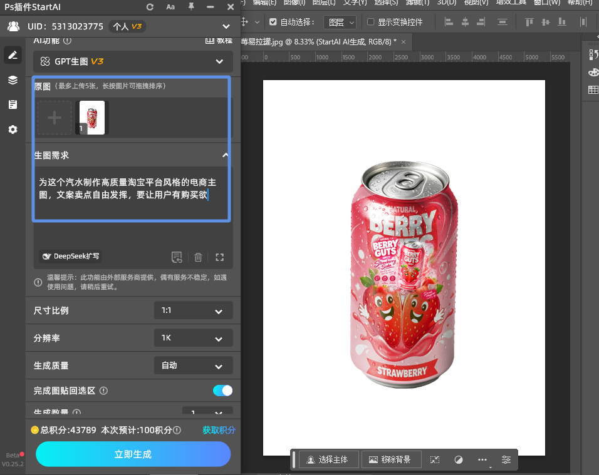
Task: Clear the prompt with the trash icon
Action: 198,257
